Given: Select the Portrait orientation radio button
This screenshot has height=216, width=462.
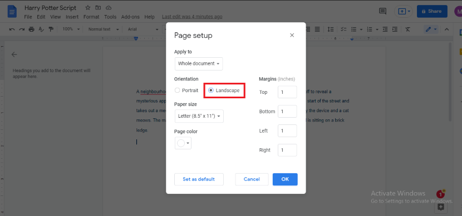Looking at the screenshot, I should tap(177, 90).
